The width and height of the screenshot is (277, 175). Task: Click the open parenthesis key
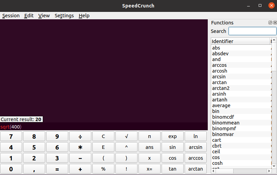(x=103, y=158)
